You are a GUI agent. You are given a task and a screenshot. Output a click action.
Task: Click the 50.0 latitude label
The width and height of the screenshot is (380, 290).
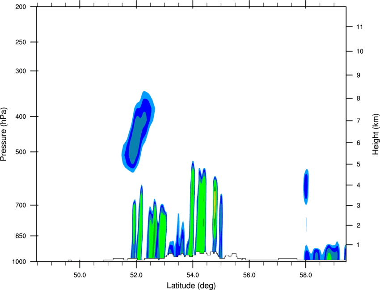(x=80, y=275)
